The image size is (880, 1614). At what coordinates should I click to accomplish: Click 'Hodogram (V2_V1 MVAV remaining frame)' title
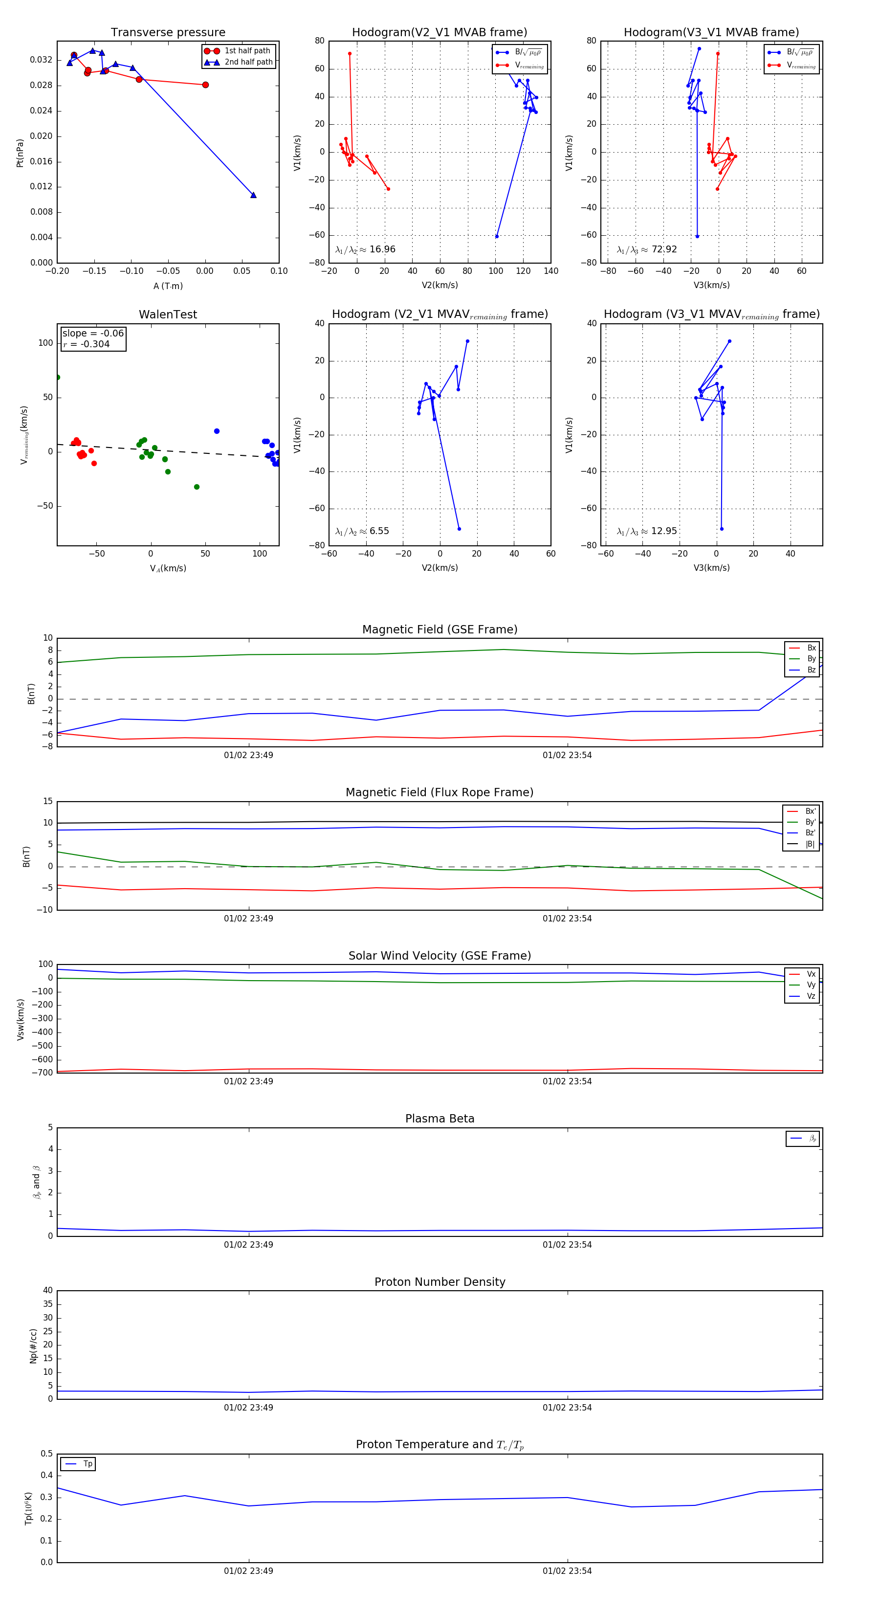[440, 314]
